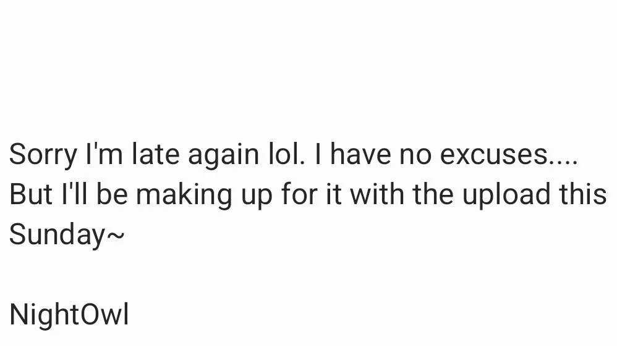
Task: Click the "NightOwl" signature text
Action: (69, 315)
